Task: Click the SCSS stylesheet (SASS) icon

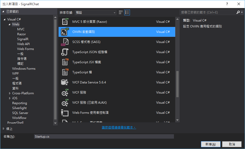Action: tap(65, 42)
